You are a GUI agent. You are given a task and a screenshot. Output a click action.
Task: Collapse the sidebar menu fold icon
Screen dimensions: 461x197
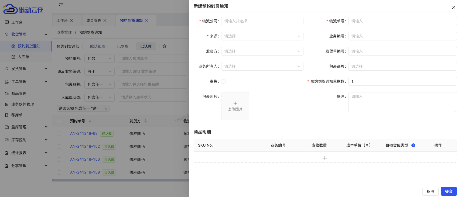[61, 5]
